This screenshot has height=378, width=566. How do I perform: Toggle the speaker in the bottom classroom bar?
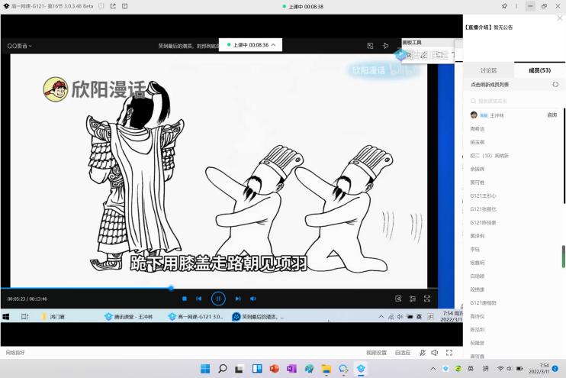pos(434,353)
